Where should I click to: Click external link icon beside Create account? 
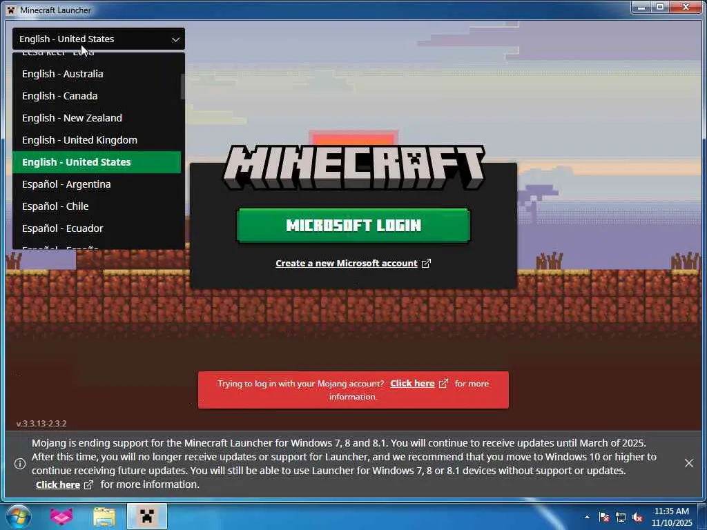(x=426, y=263)
